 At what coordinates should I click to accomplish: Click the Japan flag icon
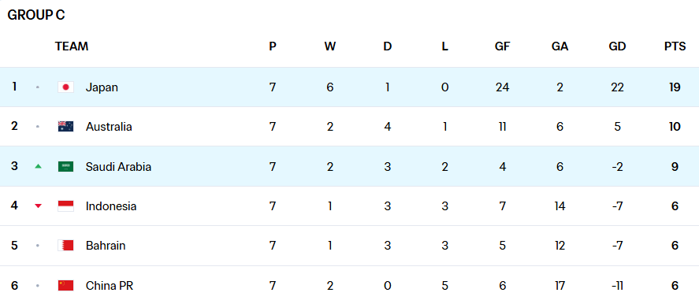point(65,87)
